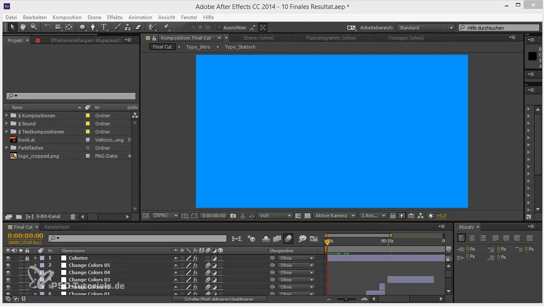The height and width of the screenshot is (306, 544).
Task: Click the timeline zoom slider
Action: click(x=347, y=299)
